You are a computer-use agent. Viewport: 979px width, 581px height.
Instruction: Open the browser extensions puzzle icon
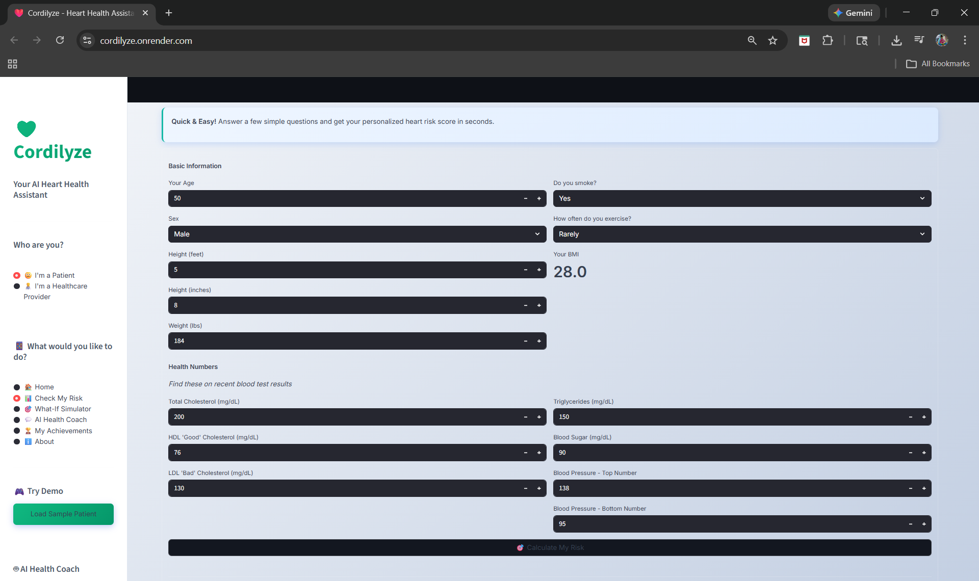tap(828, 41)
